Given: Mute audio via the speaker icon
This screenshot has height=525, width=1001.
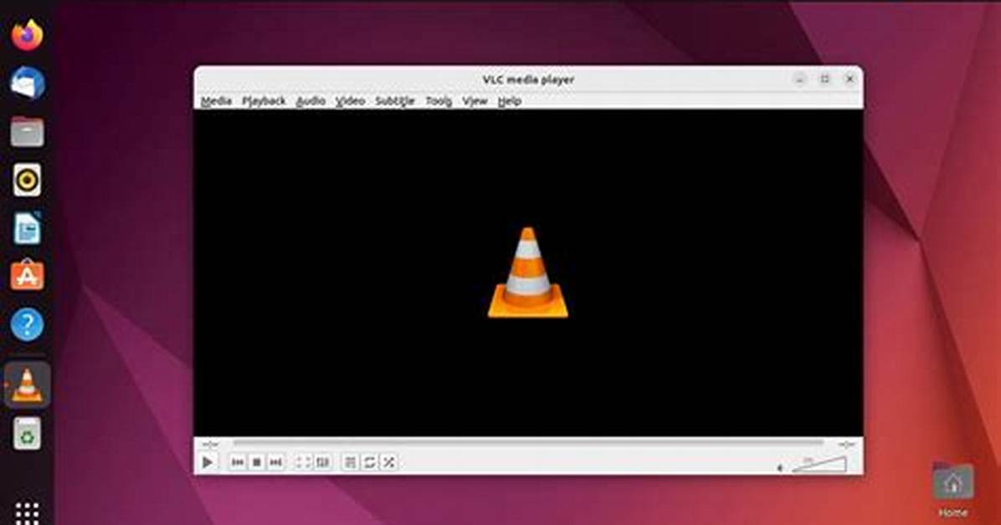Looking at the screenshot, I should click(780, 467).
